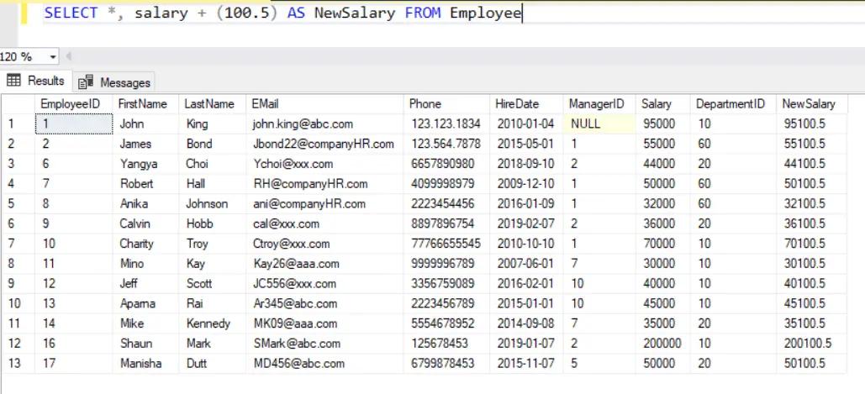Screen dimensions: 865x394
Task: Click the john.king@abc.com email cell
Action: (x=291, y=123)
